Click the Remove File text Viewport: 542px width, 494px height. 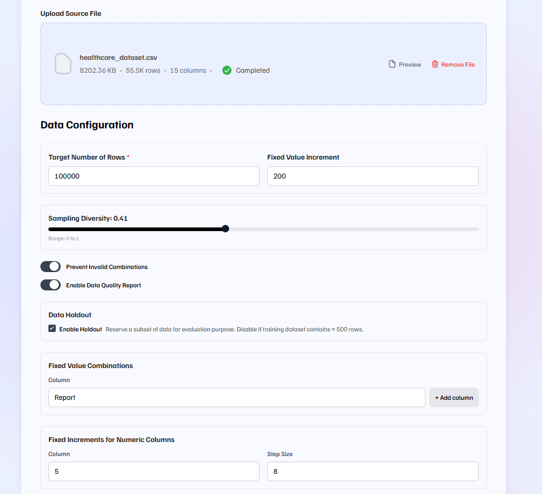tap(457, 65)
